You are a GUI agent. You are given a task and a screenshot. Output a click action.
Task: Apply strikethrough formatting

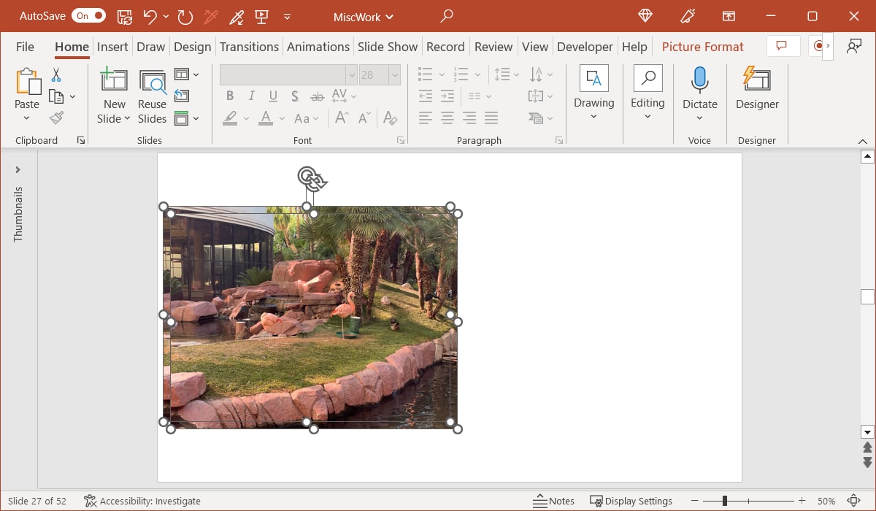(x=318, y=96)
